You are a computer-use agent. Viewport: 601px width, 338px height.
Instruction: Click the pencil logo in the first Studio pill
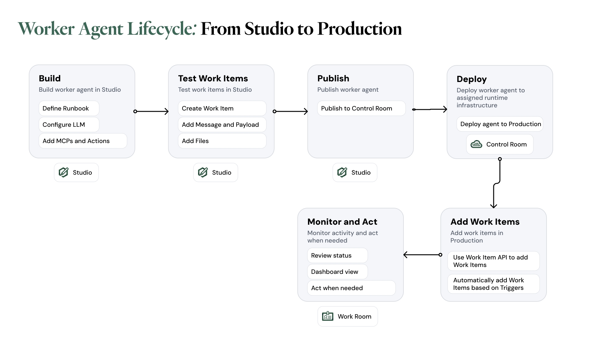(63, 172)
